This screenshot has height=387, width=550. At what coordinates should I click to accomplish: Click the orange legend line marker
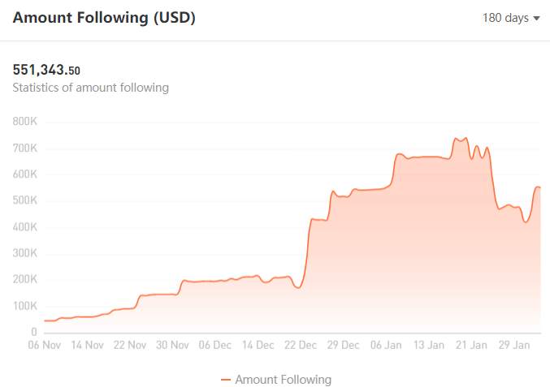226,380
